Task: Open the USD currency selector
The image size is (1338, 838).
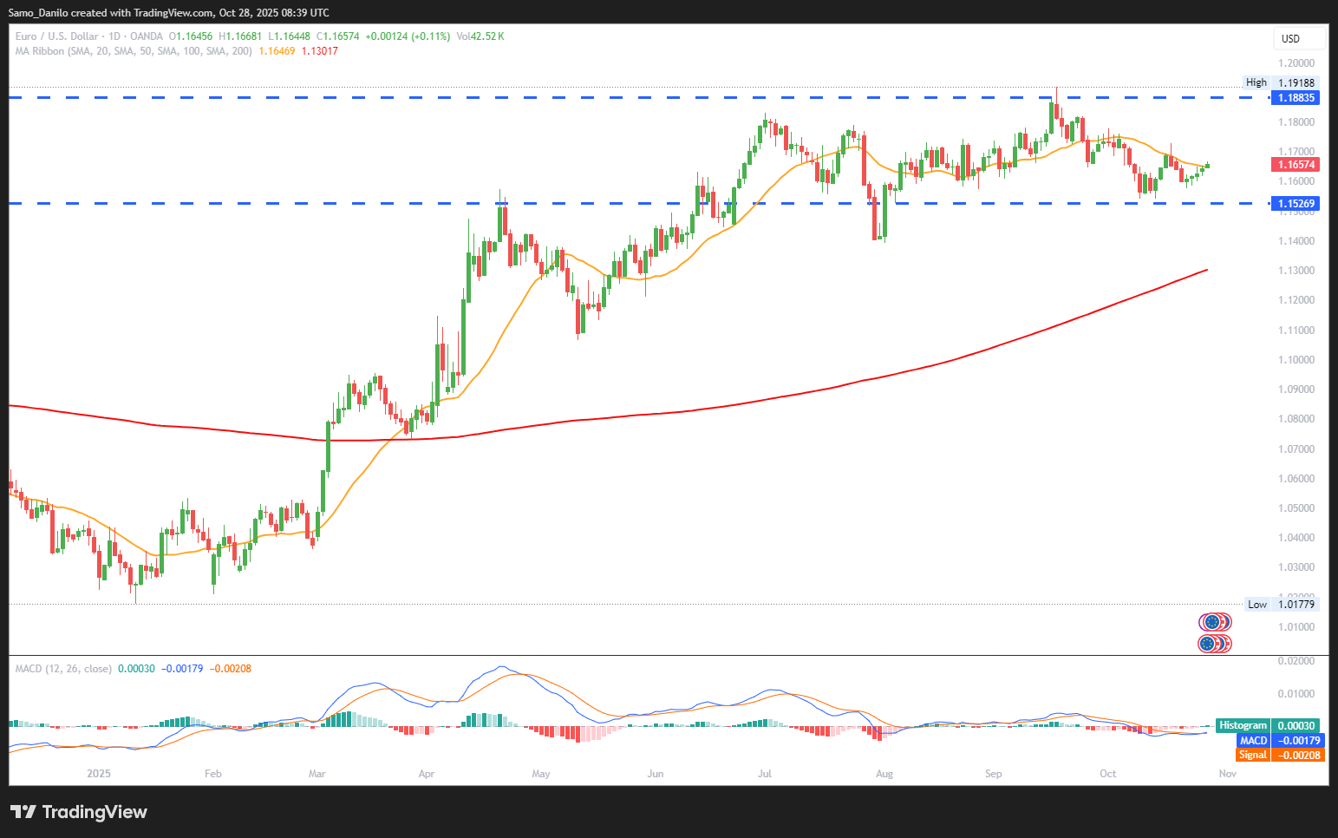Action: click(1297, 38)
